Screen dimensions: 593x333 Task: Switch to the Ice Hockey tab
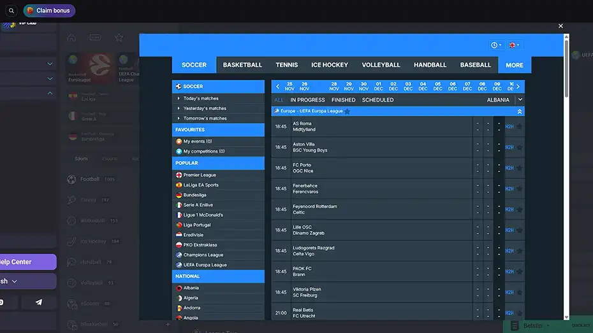(x=330, y=65)
